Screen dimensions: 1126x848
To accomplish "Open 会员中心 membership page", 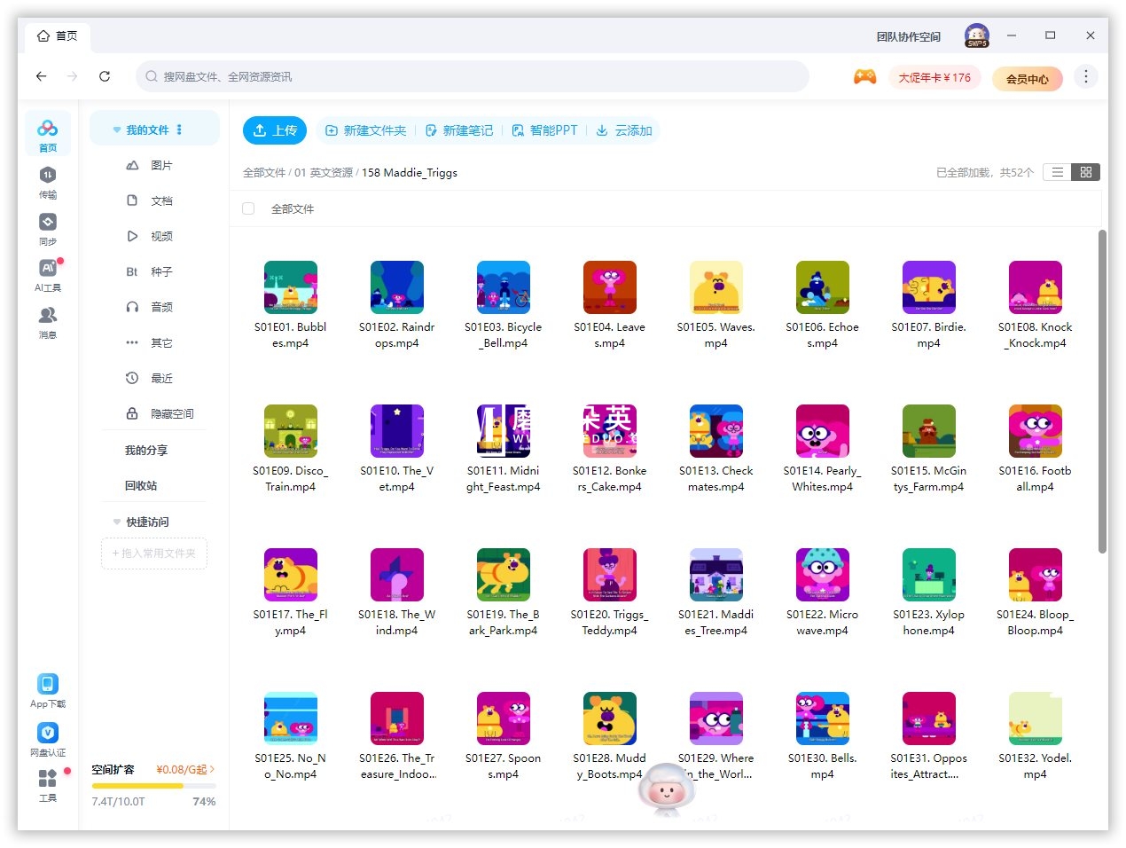I will (x=1028, y=78).
